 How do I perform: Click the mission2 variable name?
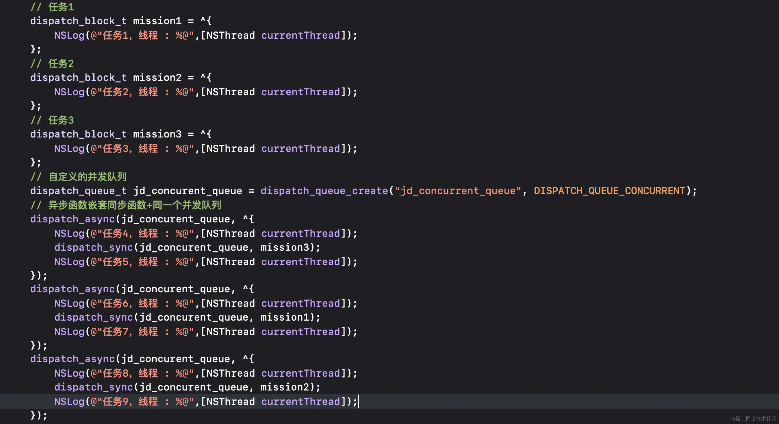[157, 78]
